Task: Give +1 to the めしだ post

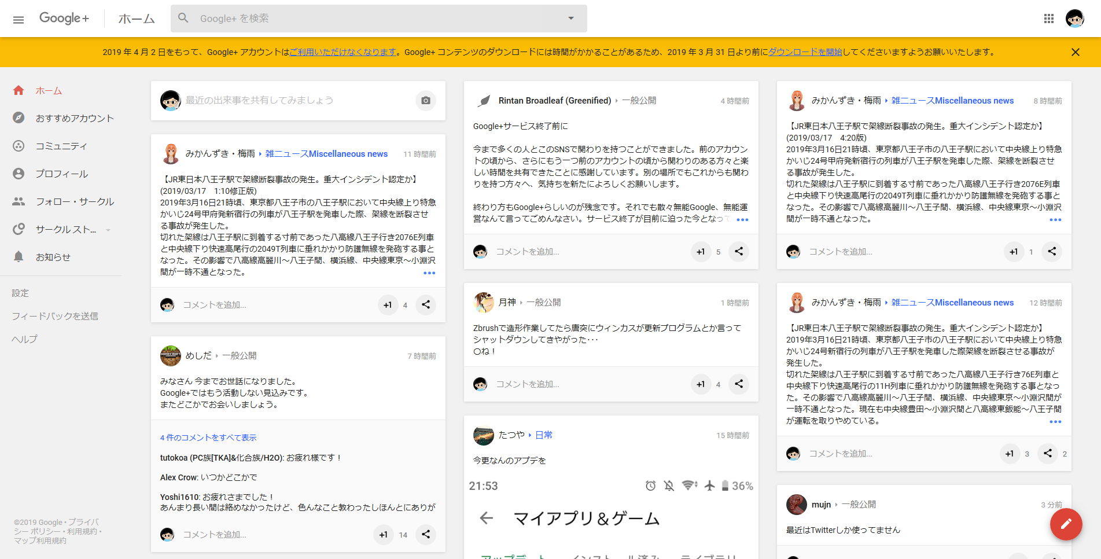Action: [x=384, y=535]
